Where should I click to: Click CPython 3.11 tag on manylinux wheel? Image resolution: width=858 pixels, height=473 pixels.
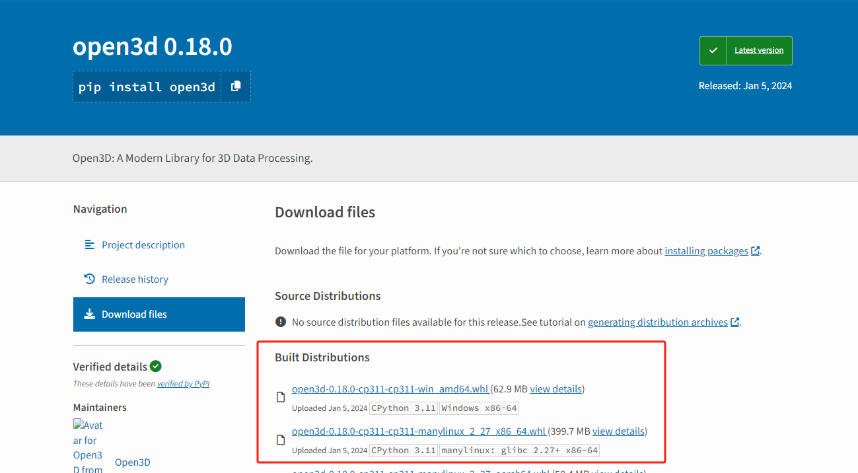(403, 451)
